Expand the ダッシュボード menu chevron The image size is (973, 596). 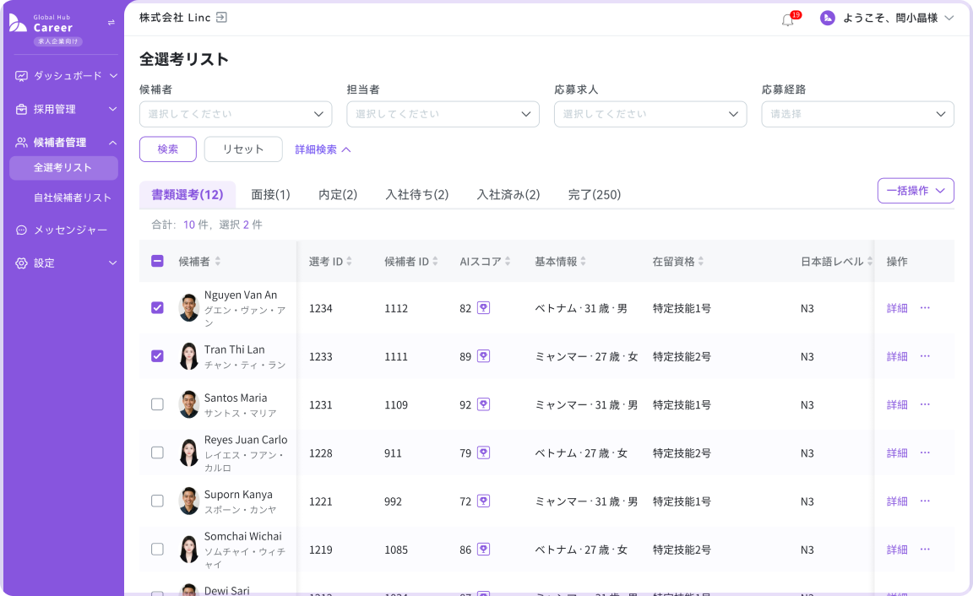113,76
